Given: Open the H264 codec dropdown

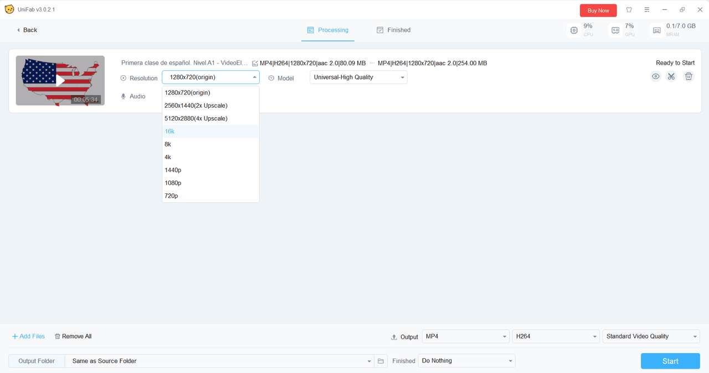Looking at the screenshot, I should tap(556, 336).
